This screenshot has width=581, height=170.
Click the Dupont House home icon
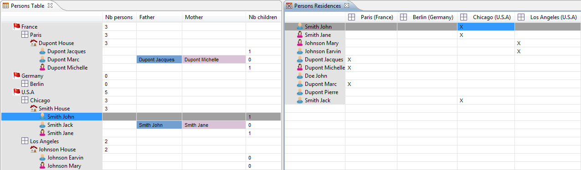click(x=34, y=43)
